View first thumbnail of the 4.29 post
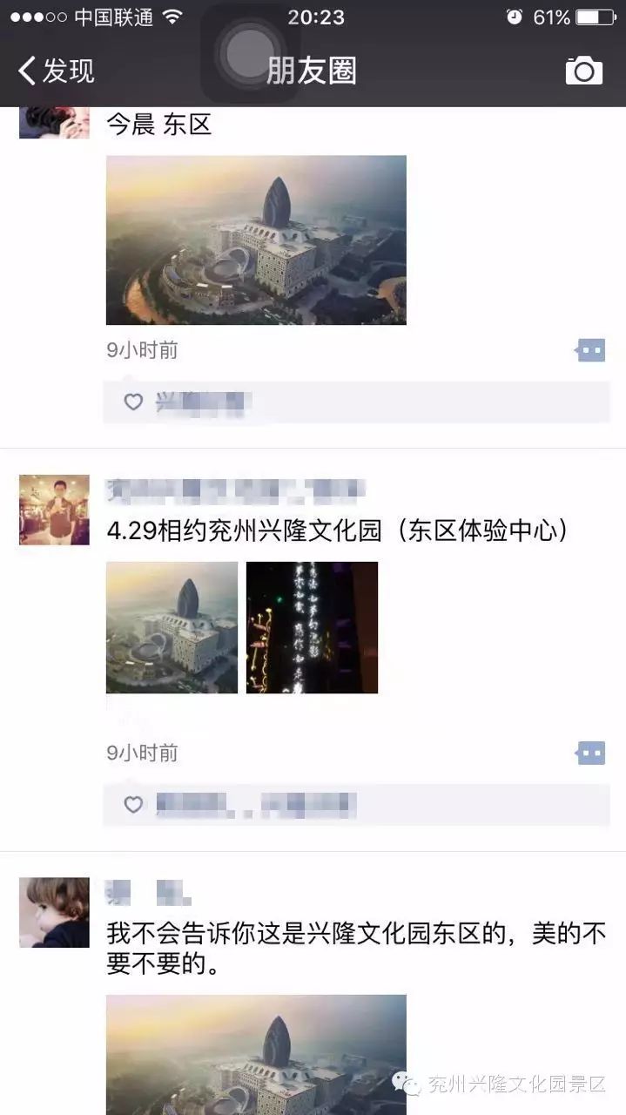Viewport: 626px width, 1115px height. (172, 627)
